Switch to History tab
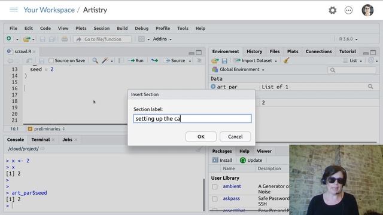This screenshot has height=215, width=383. (x=254, y=51)
